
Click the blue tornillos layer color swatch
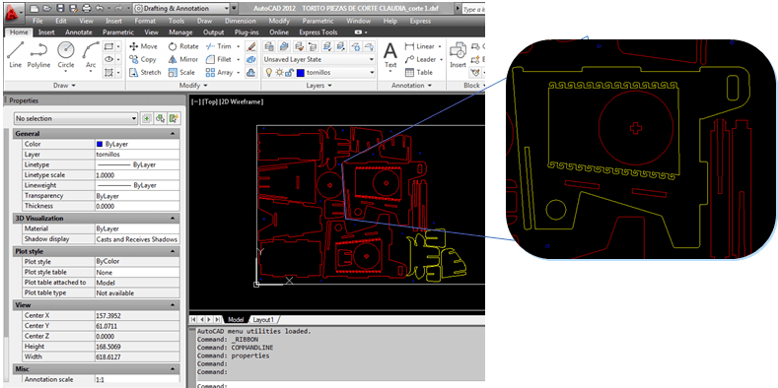coord(301,72)
